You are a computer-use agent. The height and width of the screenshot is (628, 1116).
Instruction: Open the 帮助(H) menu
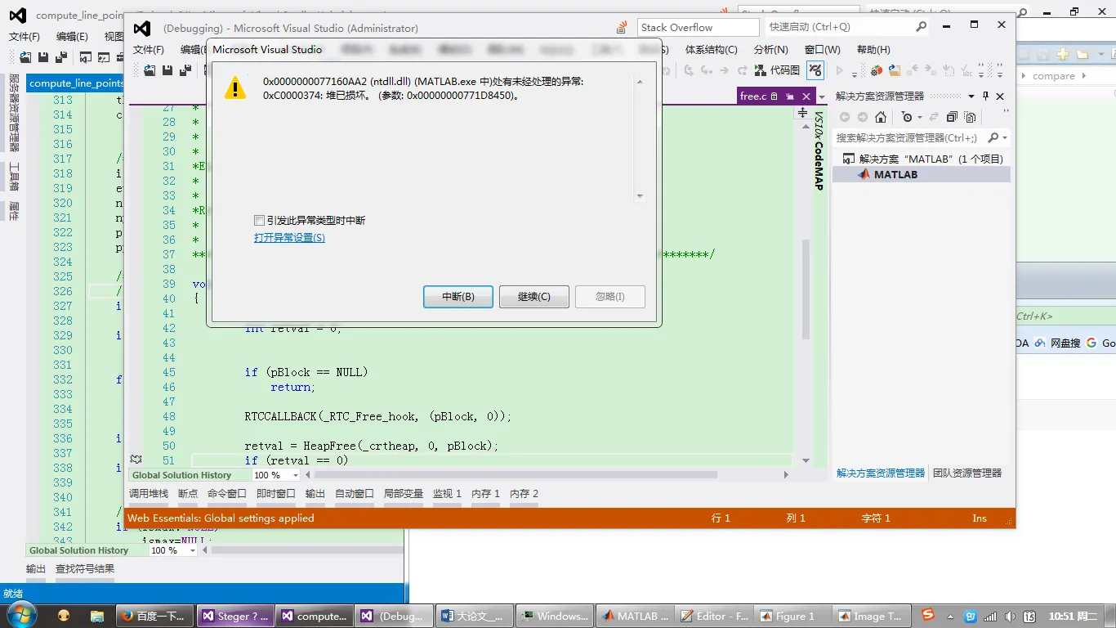873,50
